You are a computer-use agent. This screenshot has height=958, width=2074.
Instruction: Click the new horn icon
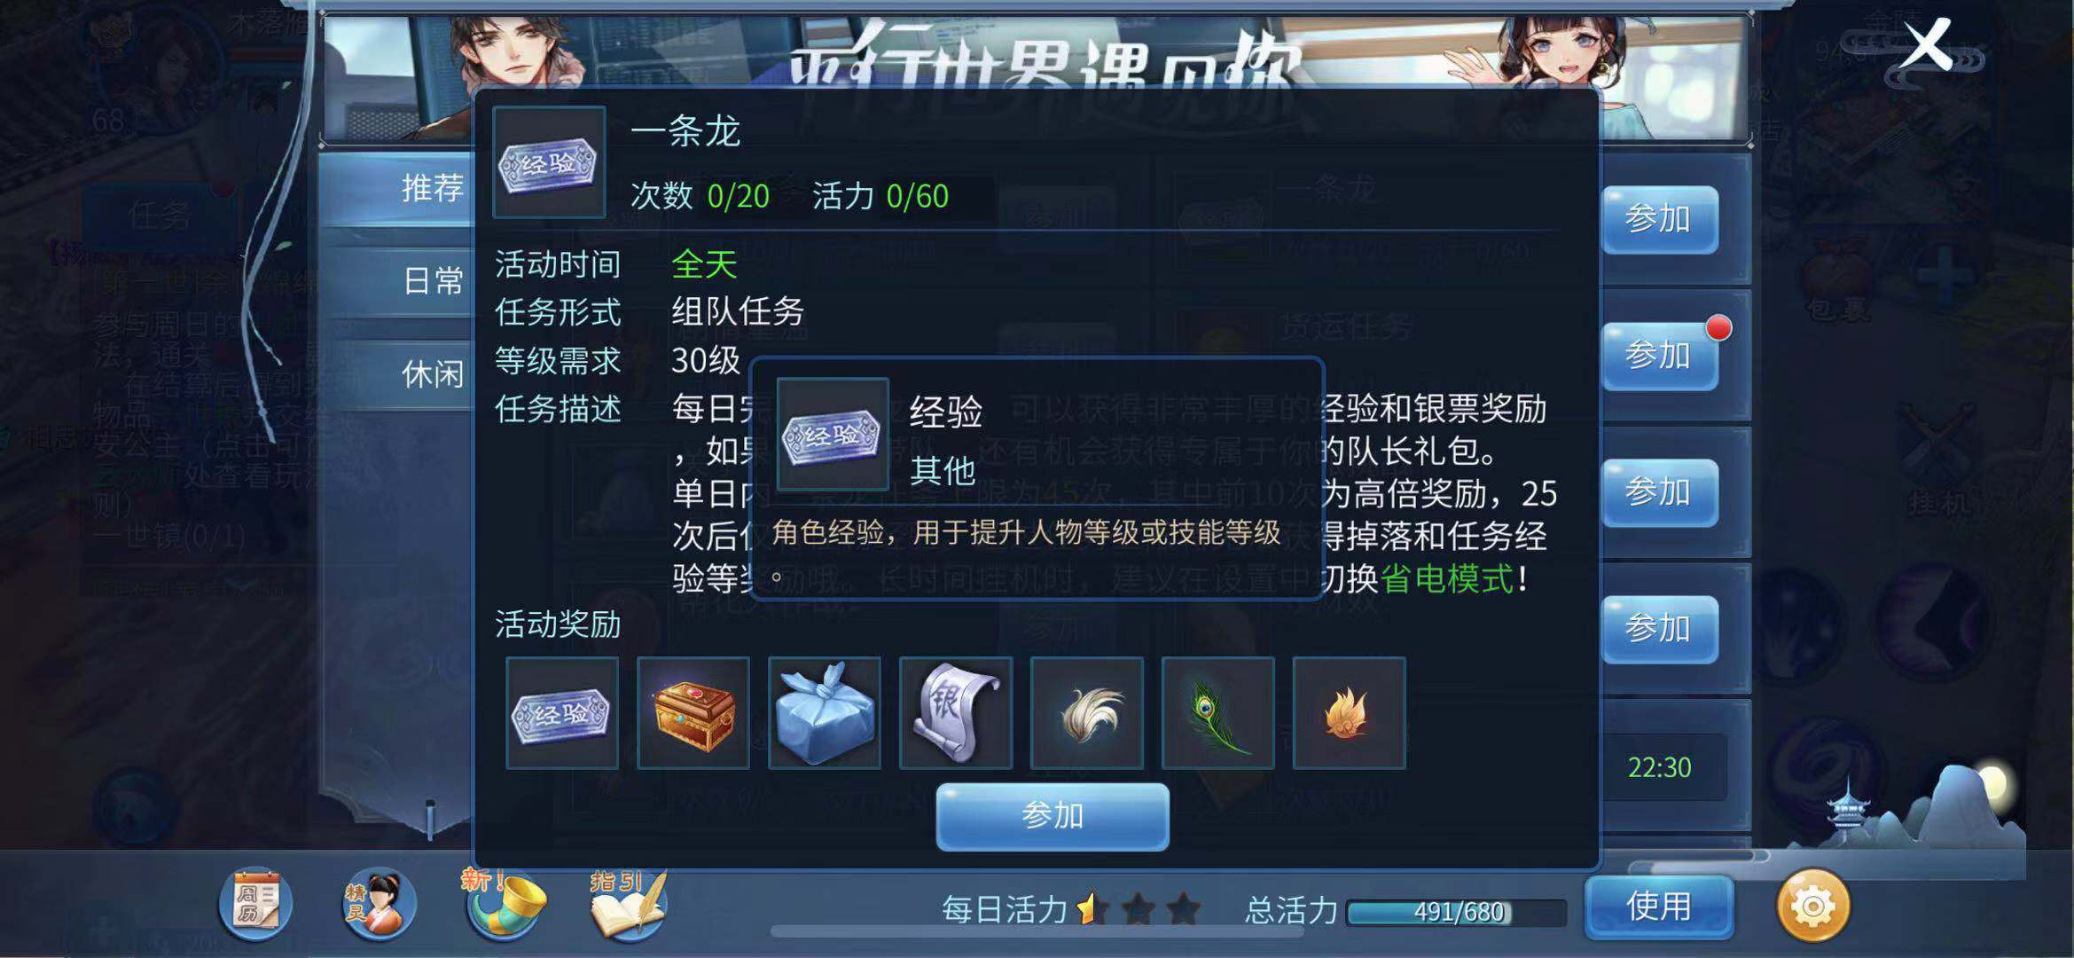(x=504, y=904)
